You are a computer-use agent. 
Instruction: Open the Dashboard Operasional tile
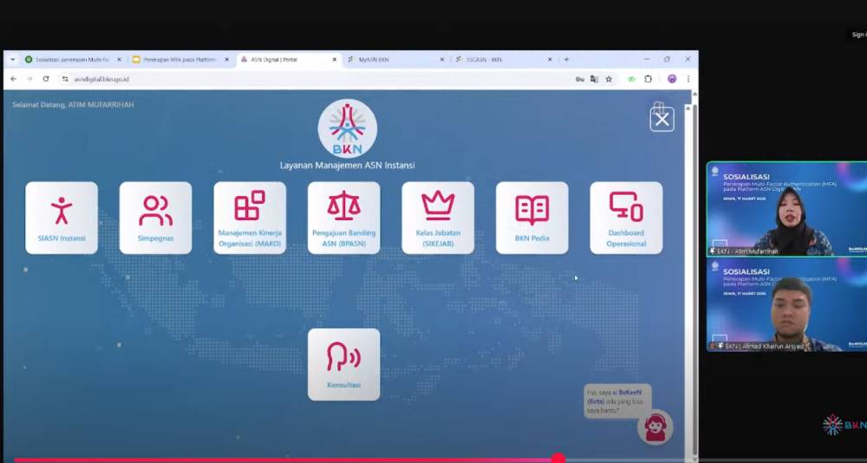[626, 218]
